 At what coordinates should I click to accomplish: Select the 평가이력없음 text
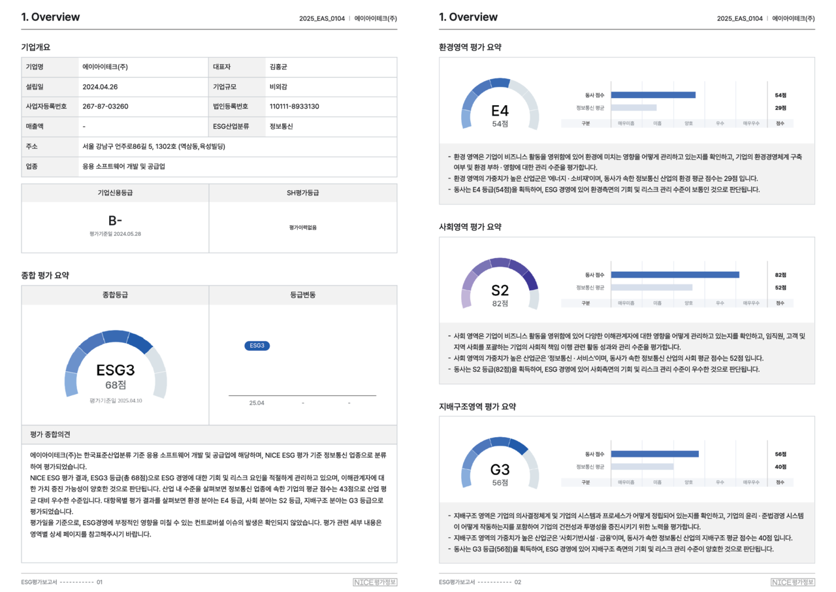[x=303, y=227]
